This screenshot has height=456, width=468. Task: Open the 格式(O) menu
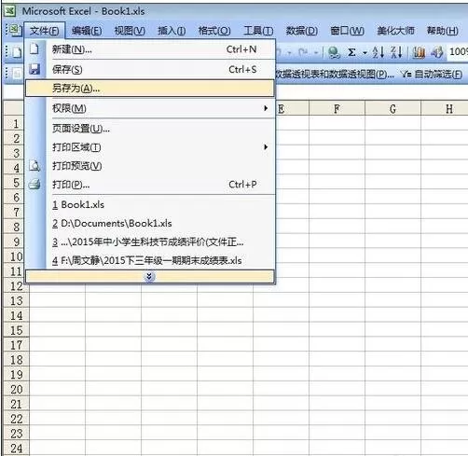[x=214, y=31]
